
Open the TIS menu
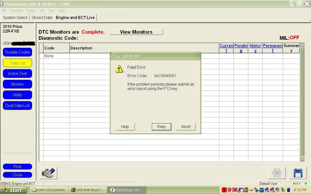click(x=42, y=11)
